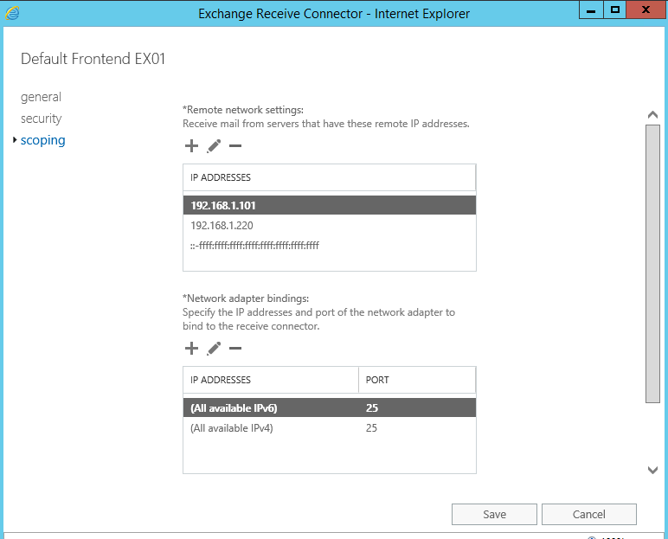Open the general settings tab
The width and height of the screenshot is (668, 539).
point(41,97)
